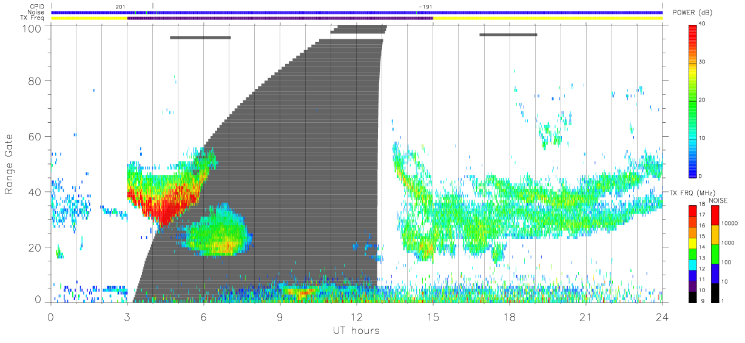
Task: Click the 1000 tick on the NOISE scale
Action: coord(729,243)
